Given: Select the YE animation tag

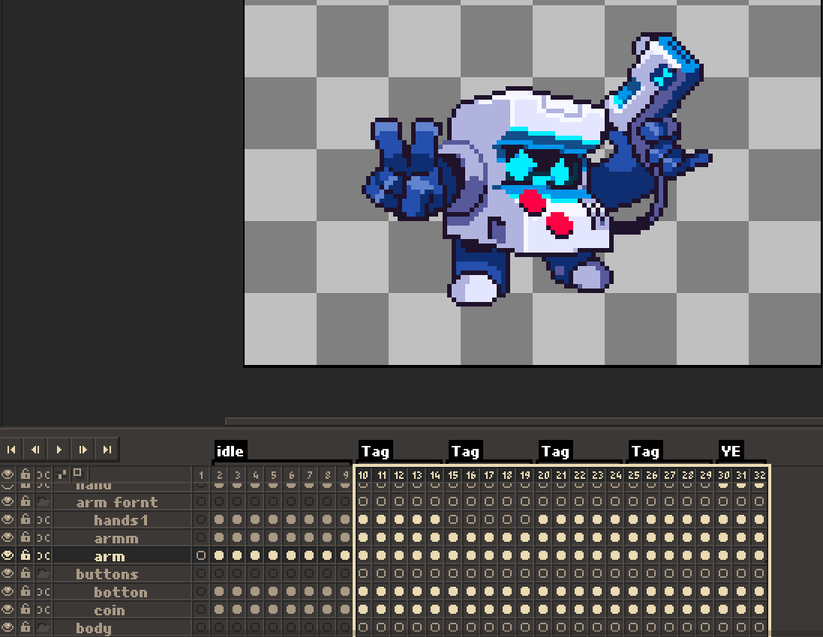Looking at the screenshot, I should tap(731, 451).
